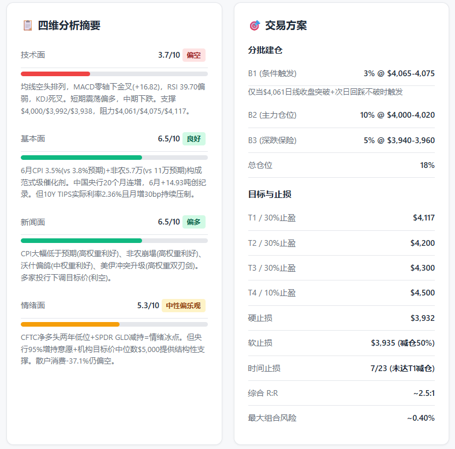
Task: Click the 10% @ $4,000-4,020 value
Action: tap(397, 115)
